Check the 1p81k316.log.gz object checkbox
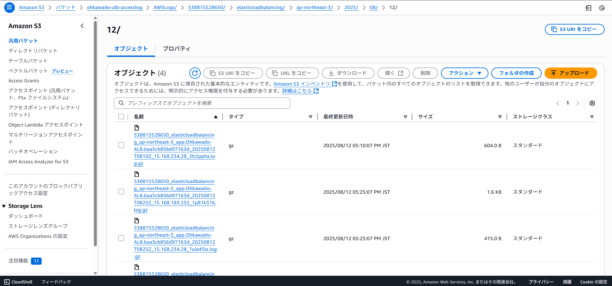This screenshot has width=612, height=286. [121, 192]
